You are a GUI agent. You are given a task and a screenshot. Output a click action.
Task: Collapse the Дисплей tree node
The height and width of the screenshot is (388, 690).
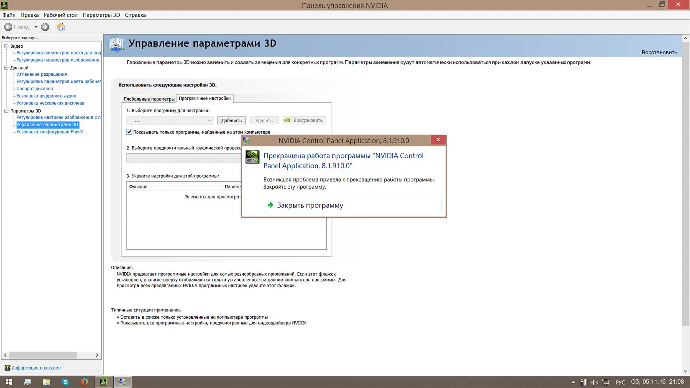6,67
